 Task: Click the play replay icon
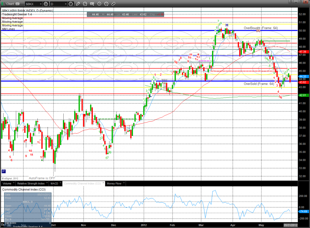[99, 4]
